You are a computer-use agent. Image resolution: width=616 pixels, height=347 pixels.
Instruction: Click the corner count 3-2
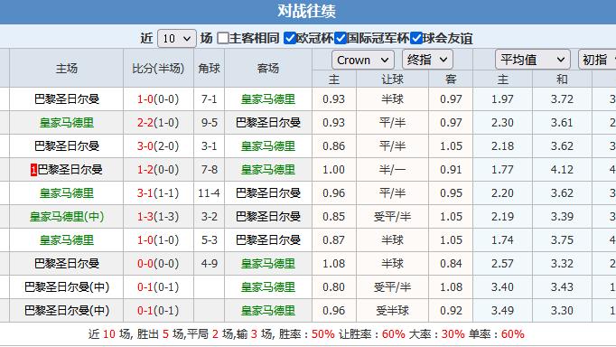209,217
